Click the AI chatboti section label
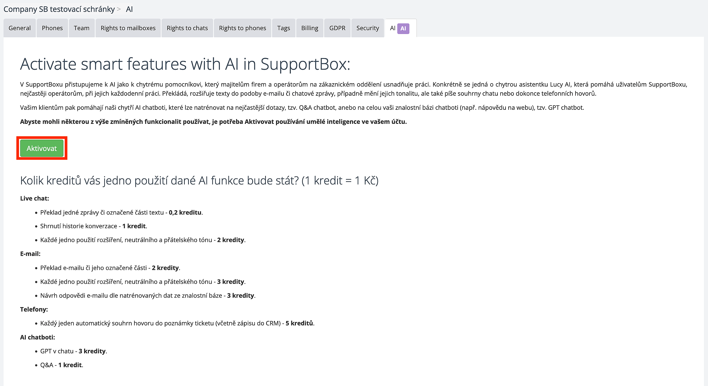This screenshot has height=386, width=708. (x=37, y=337)
